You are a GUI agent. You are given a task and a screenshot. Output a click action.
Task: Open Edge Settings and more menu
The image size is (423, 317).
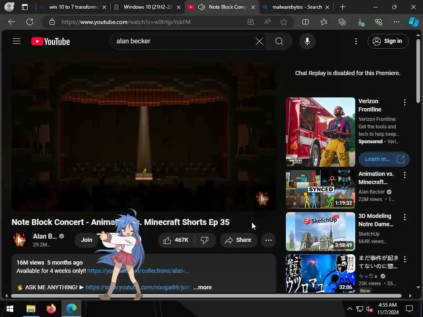point(396,22)
